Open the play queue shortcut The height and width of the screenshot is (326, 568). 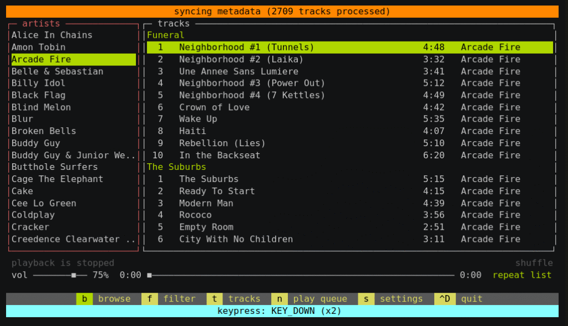pyautogui.click(x=310, y=299)
